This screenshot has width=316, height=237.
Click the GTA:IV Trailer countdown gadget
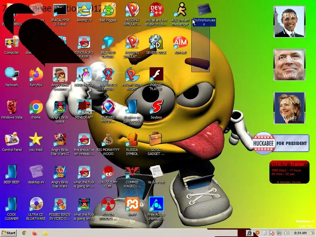289,172
